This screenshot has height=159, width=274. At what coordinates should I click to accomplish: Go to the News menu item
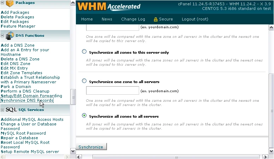[x=107, y=19]
